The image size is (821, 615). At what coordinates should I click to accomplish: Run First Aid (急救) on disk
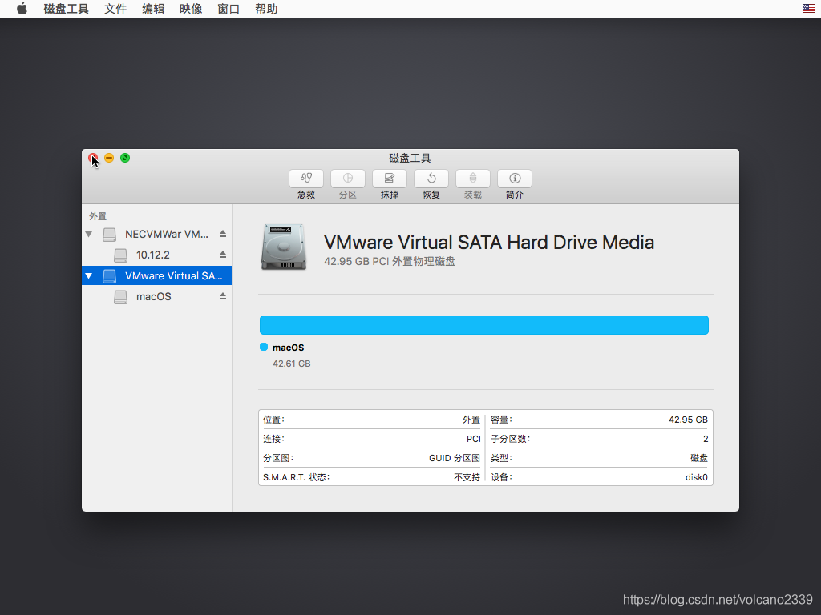click(x=305, y=179)
